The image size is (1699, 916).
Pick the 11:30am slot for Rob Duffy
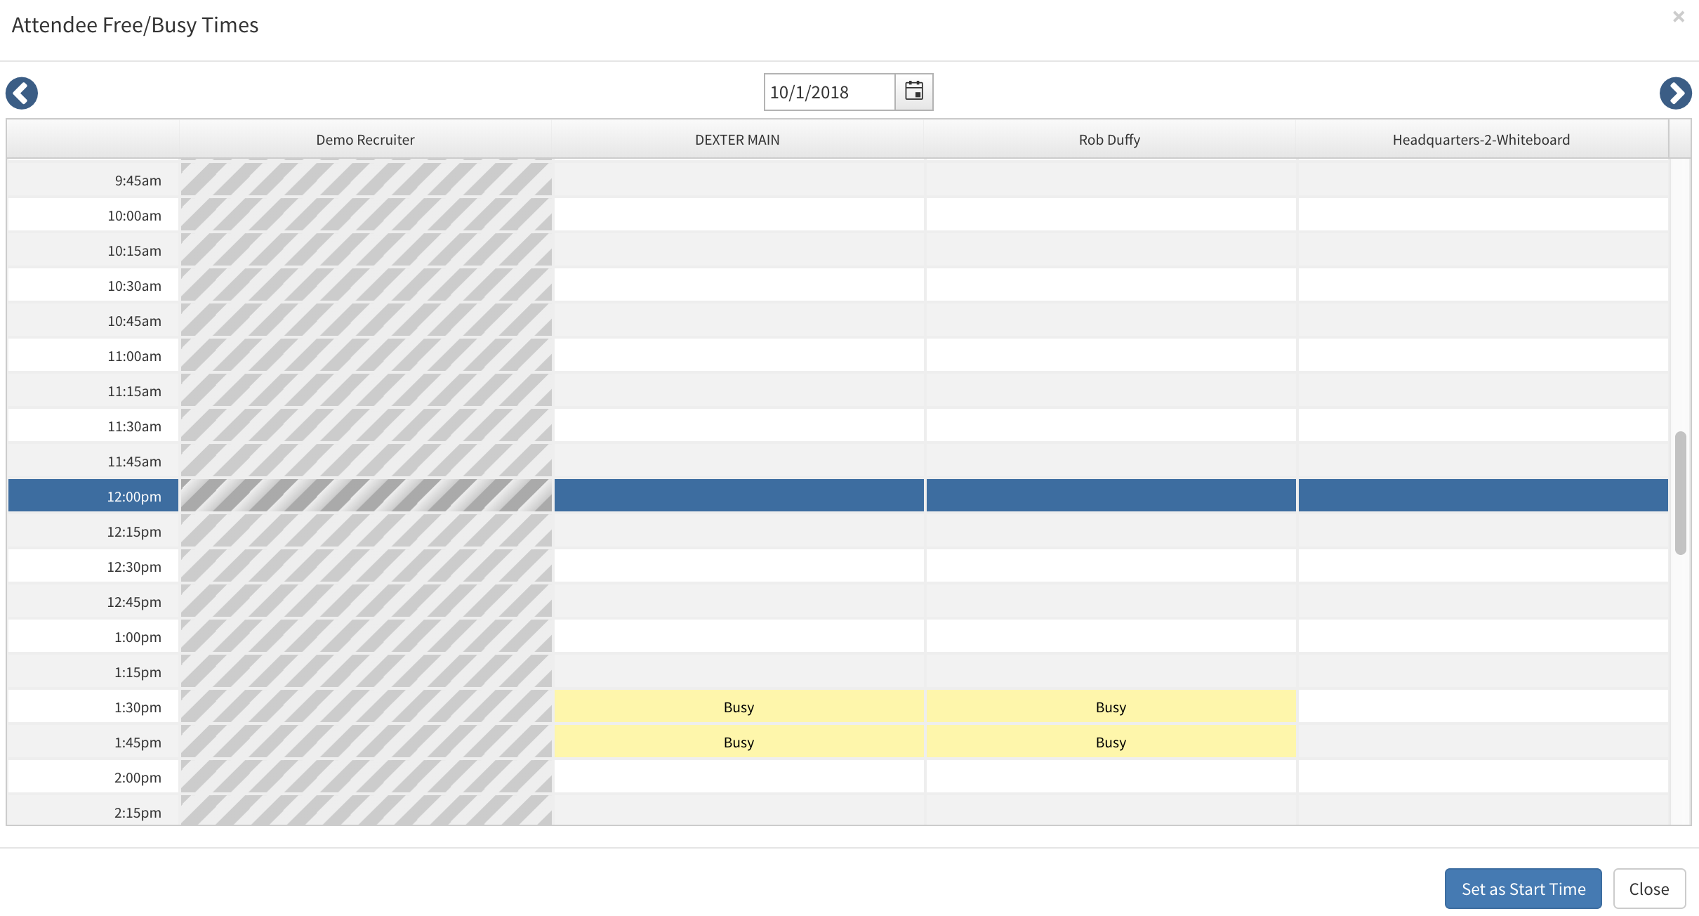coord(1111,426)
